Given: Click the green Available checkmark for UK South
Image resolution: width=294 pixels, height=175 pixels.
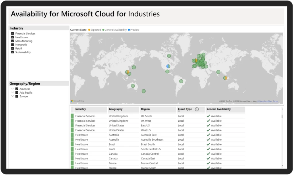Looking at the screenshot, I should coord(208,116).
